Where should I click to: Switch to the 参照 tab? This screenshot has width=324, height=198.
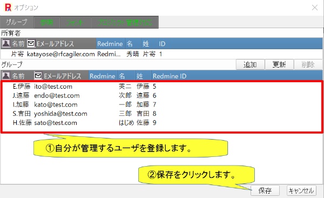click(46, 22)
